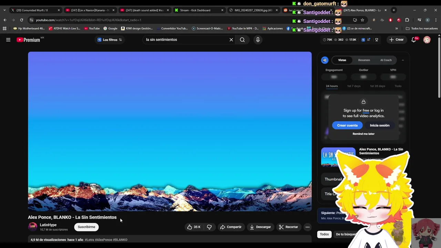The height and width of the screenshot is (248, 441).
Task: Open notifications bell
Action: click(414, 40)
